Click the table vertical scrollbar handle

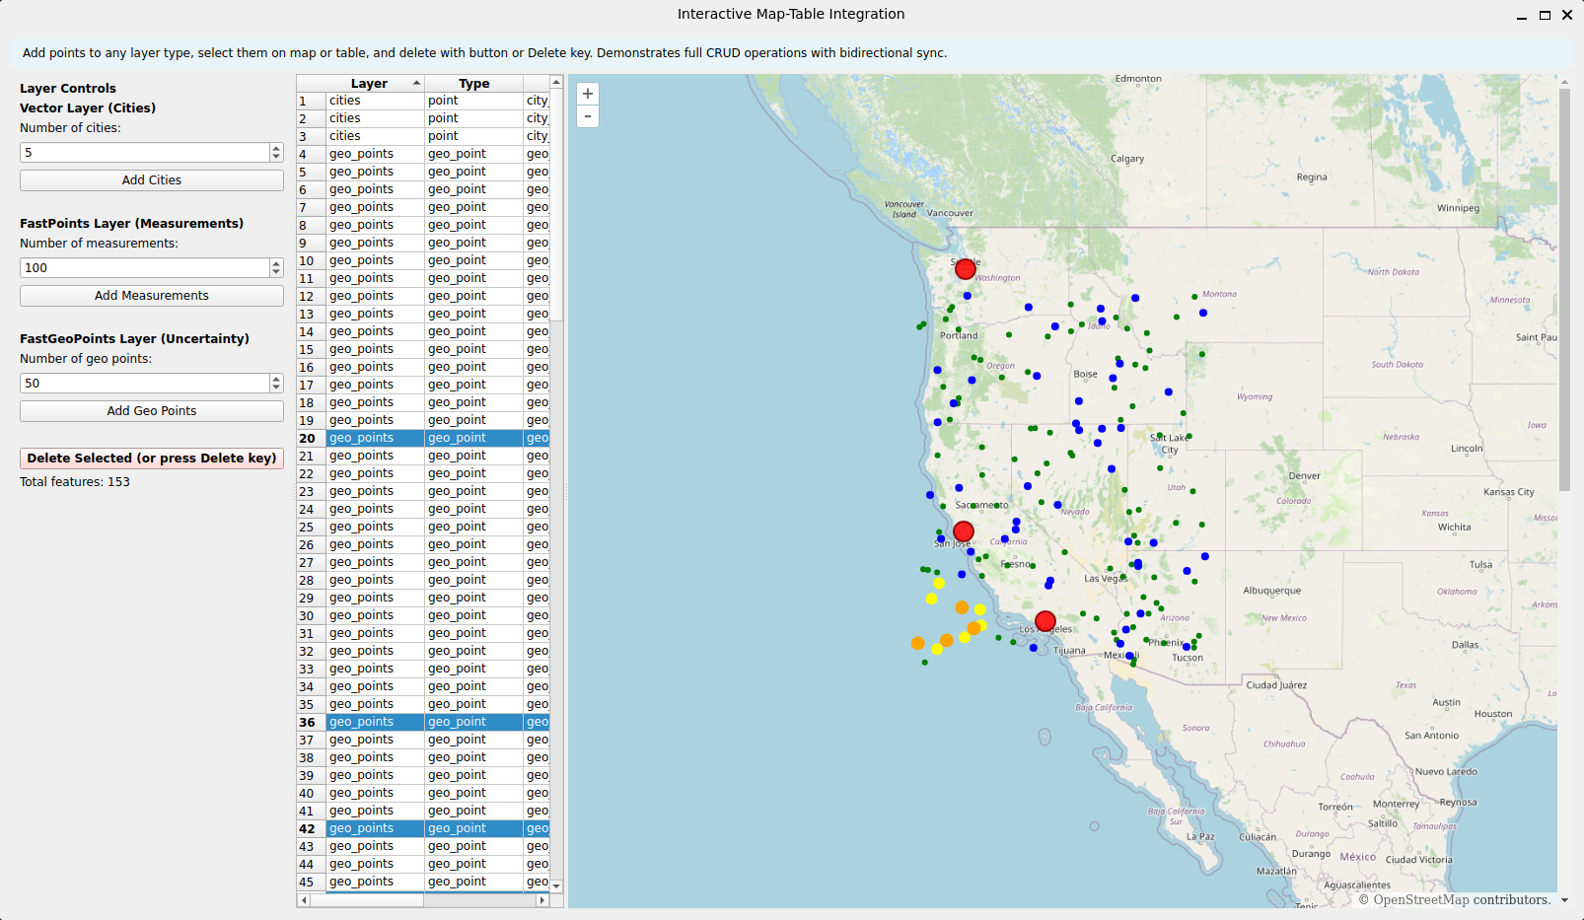pos(556,205)
